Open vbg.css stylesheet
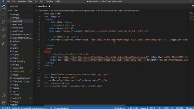This screenshot has height=109, width=194. point(15,88)
